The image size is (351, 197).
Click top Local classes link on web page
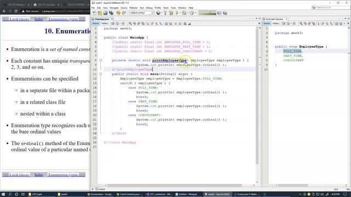point(16,19)
